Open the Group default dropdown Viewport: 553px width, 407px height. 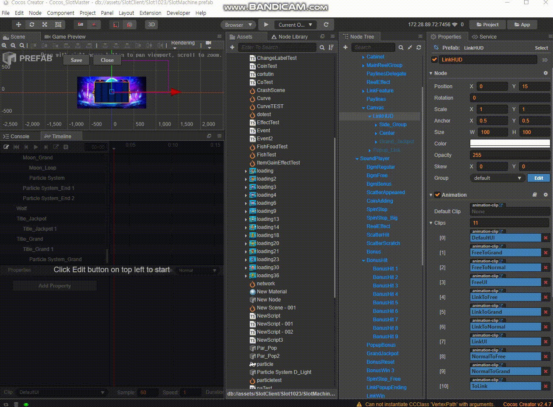(x=497, y=178)
